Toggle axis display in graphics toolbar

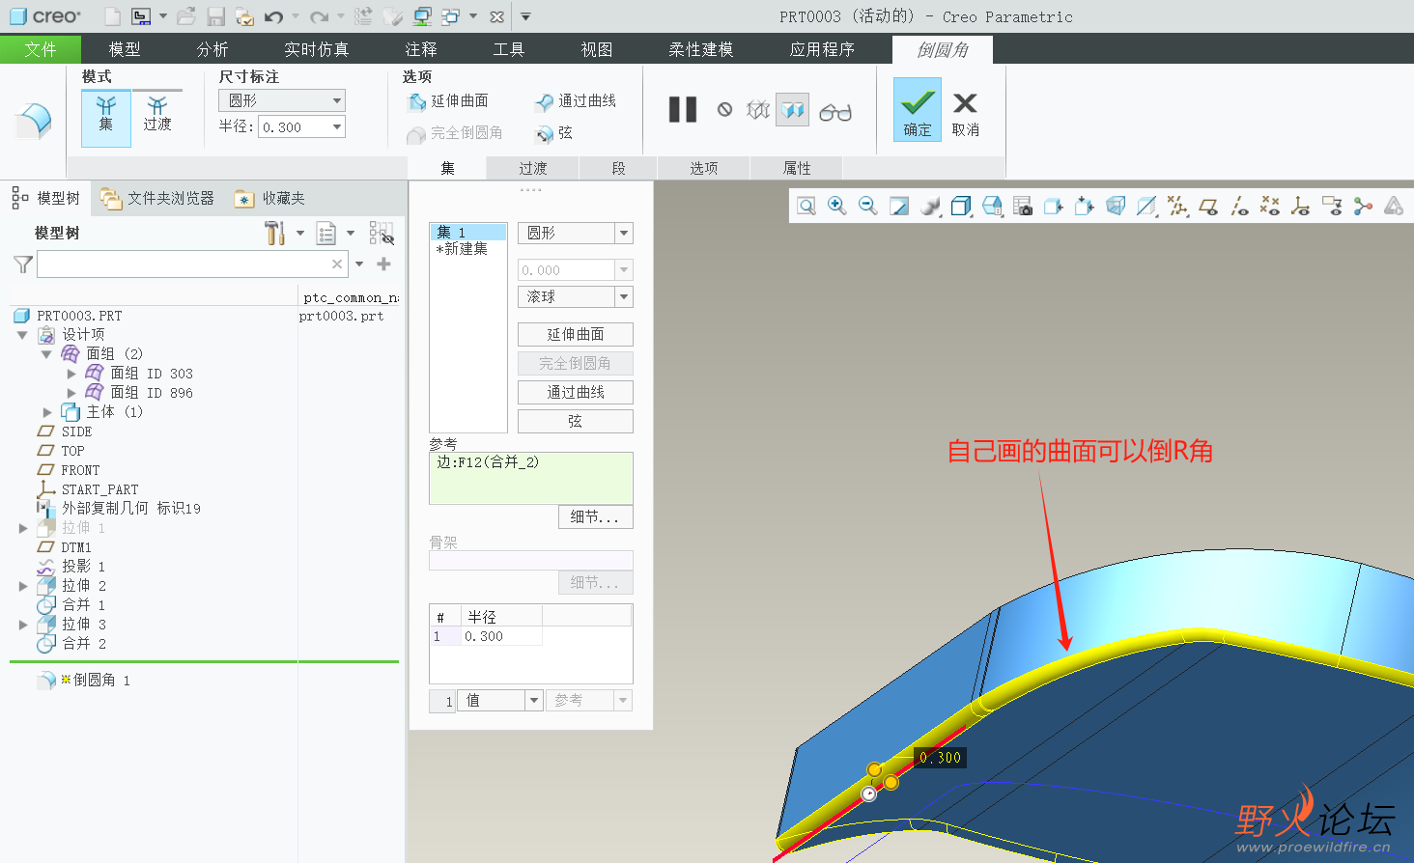point(1239,206)
